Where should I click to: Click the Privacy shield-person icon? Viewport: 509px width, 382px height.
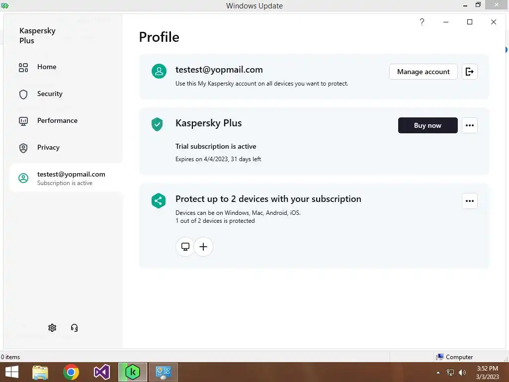pyautogui.click(x=23, y=148)
